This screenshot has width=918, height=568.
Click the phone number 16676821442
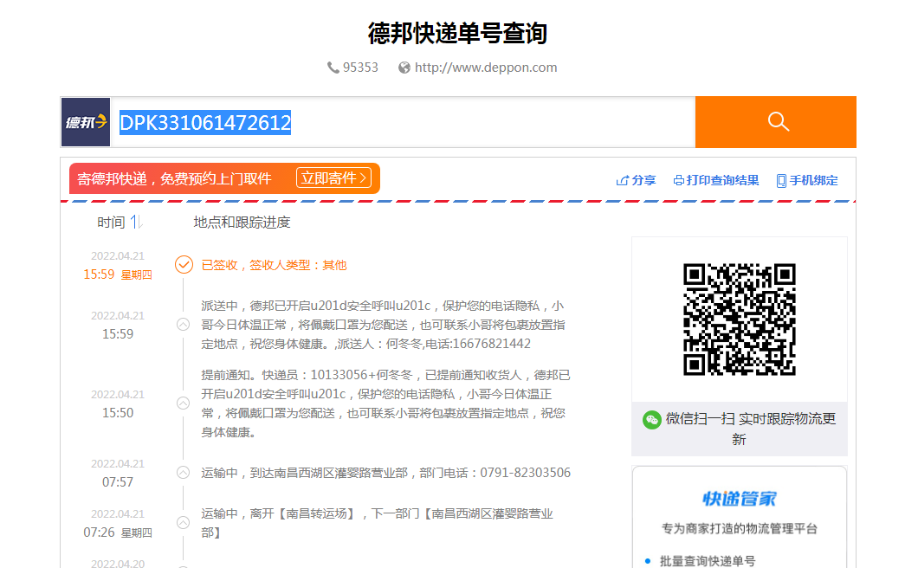pos(492,344)
